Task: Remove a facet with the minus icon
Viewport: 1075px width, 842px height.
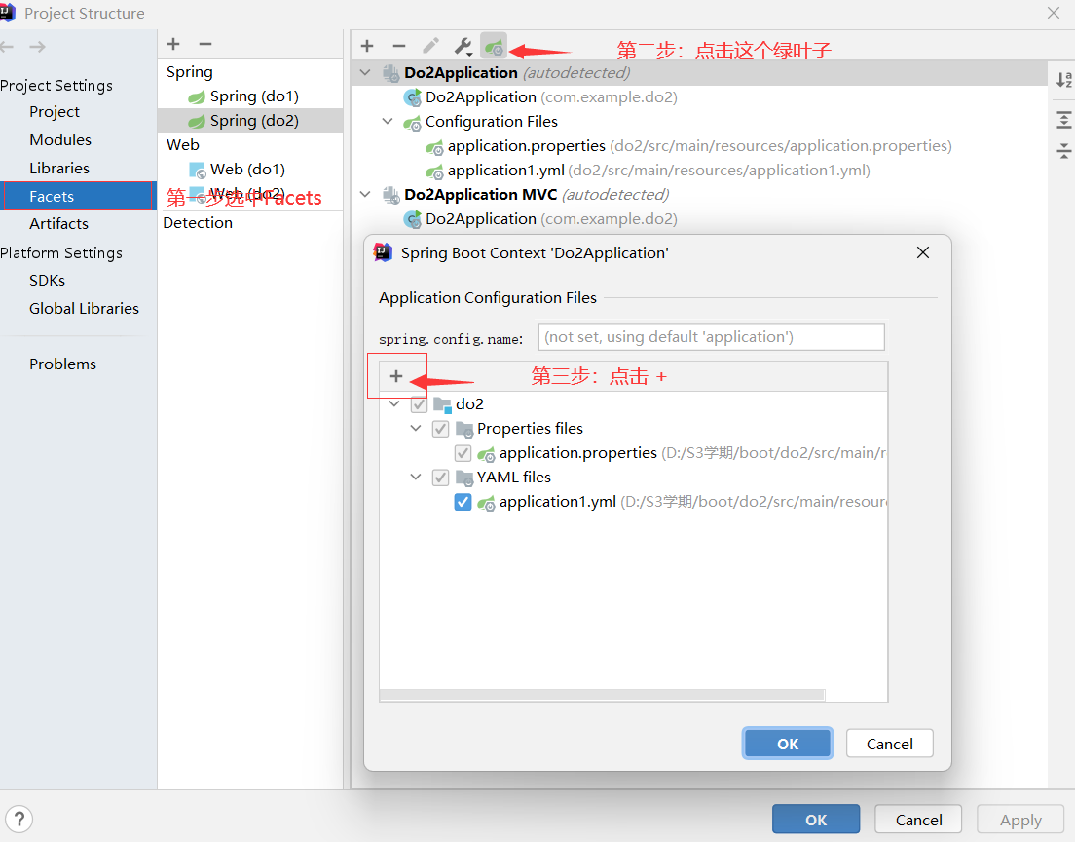Action: (x=399, y=45)
